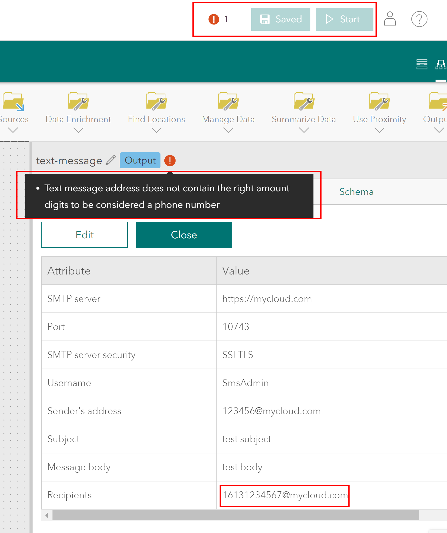Click the Start button
This screenshot has height=533, width=447.
(344, 19)
